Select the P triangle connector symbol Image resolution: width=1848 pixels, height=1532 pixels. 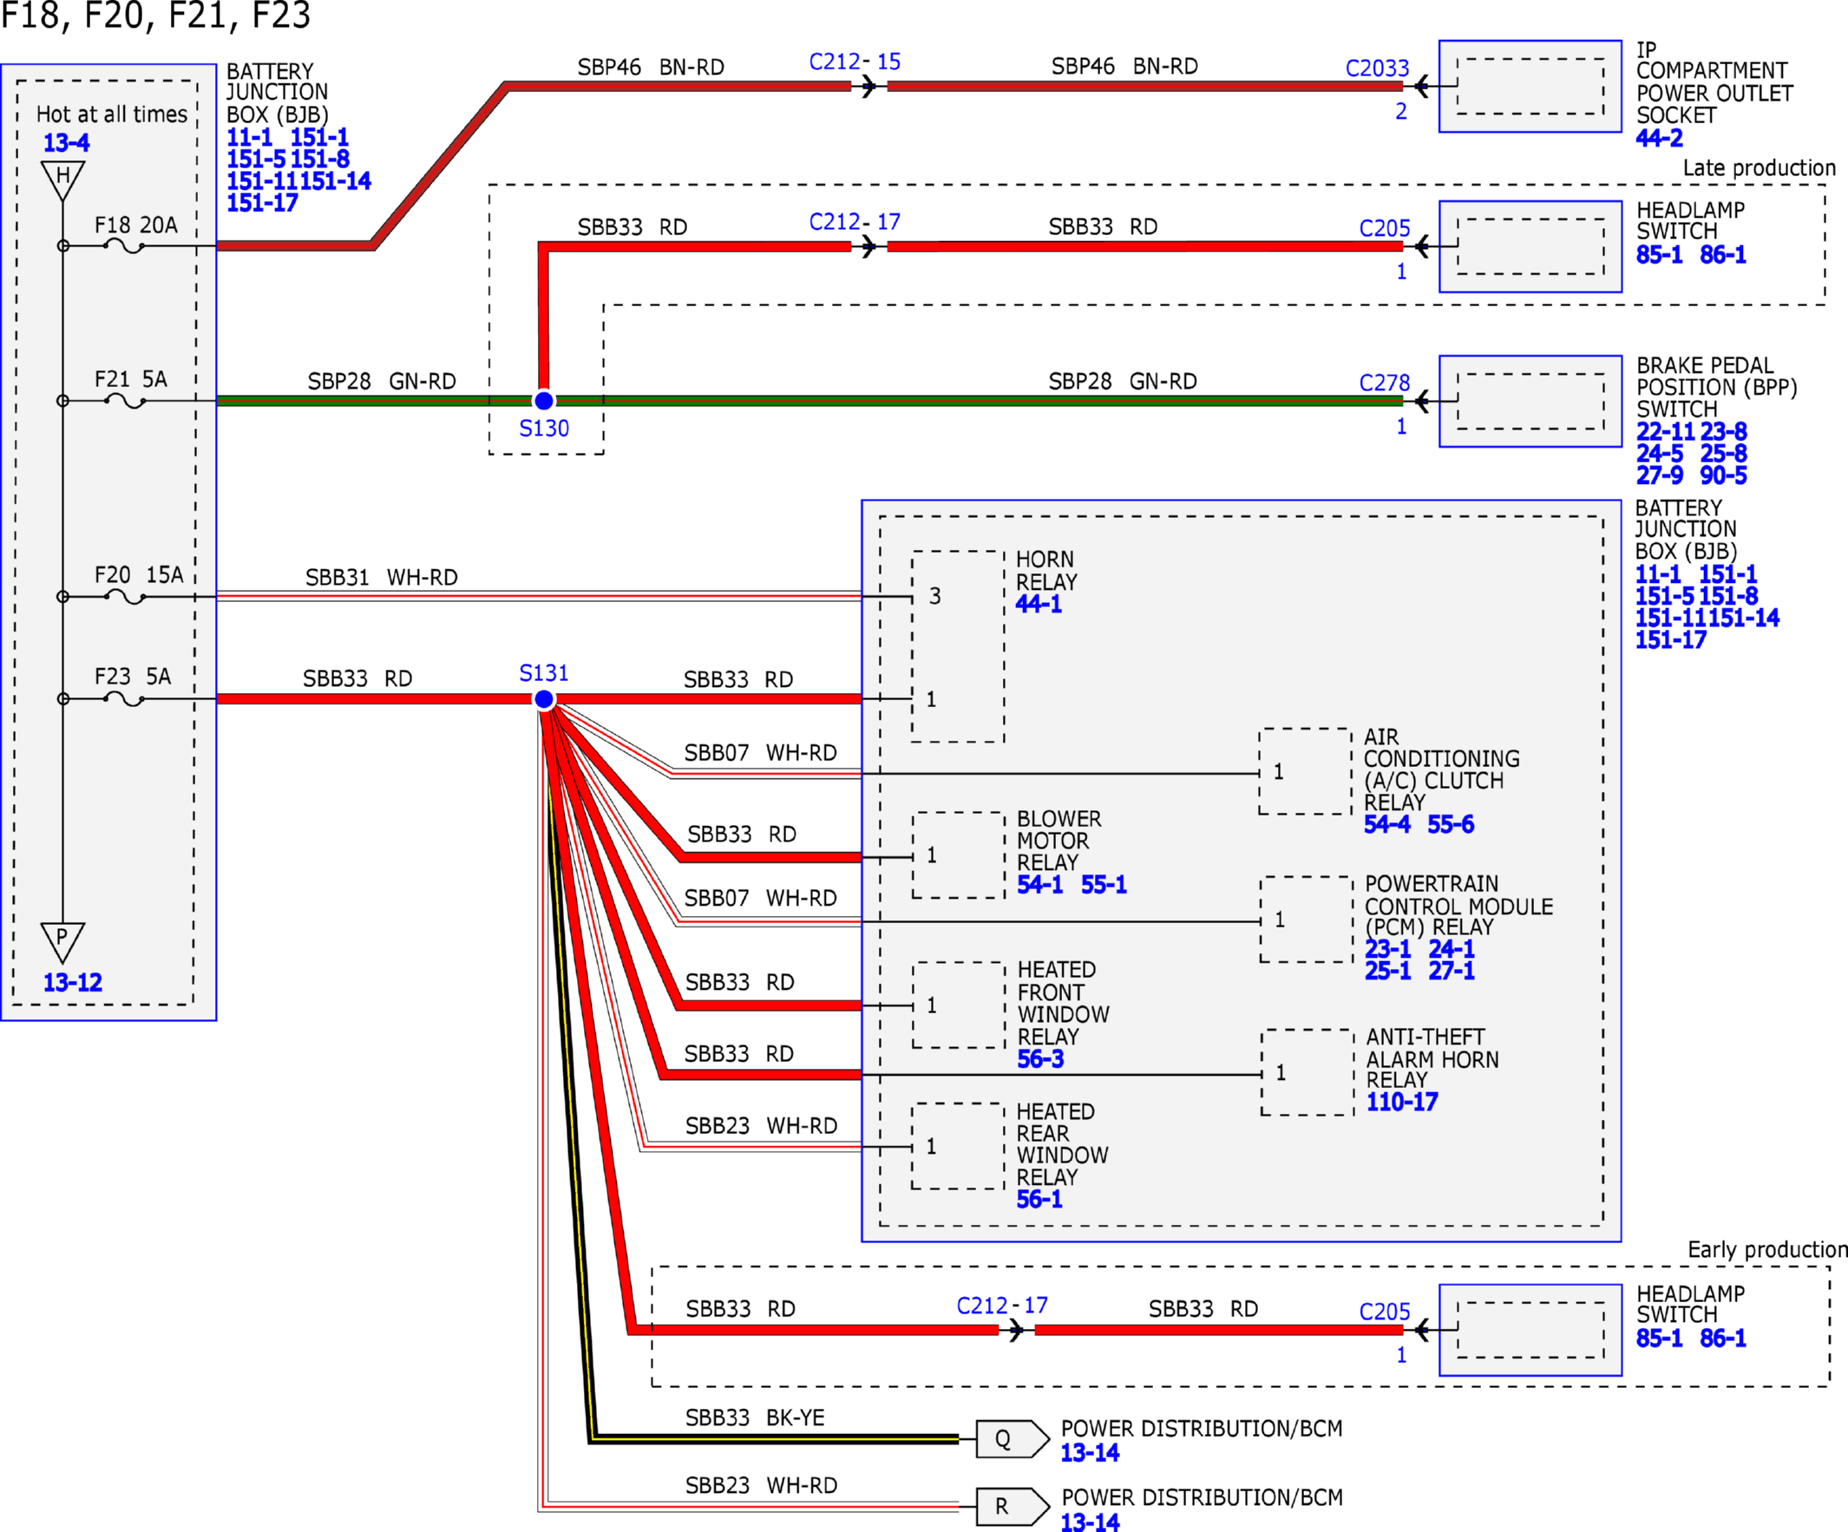point(62,941)
